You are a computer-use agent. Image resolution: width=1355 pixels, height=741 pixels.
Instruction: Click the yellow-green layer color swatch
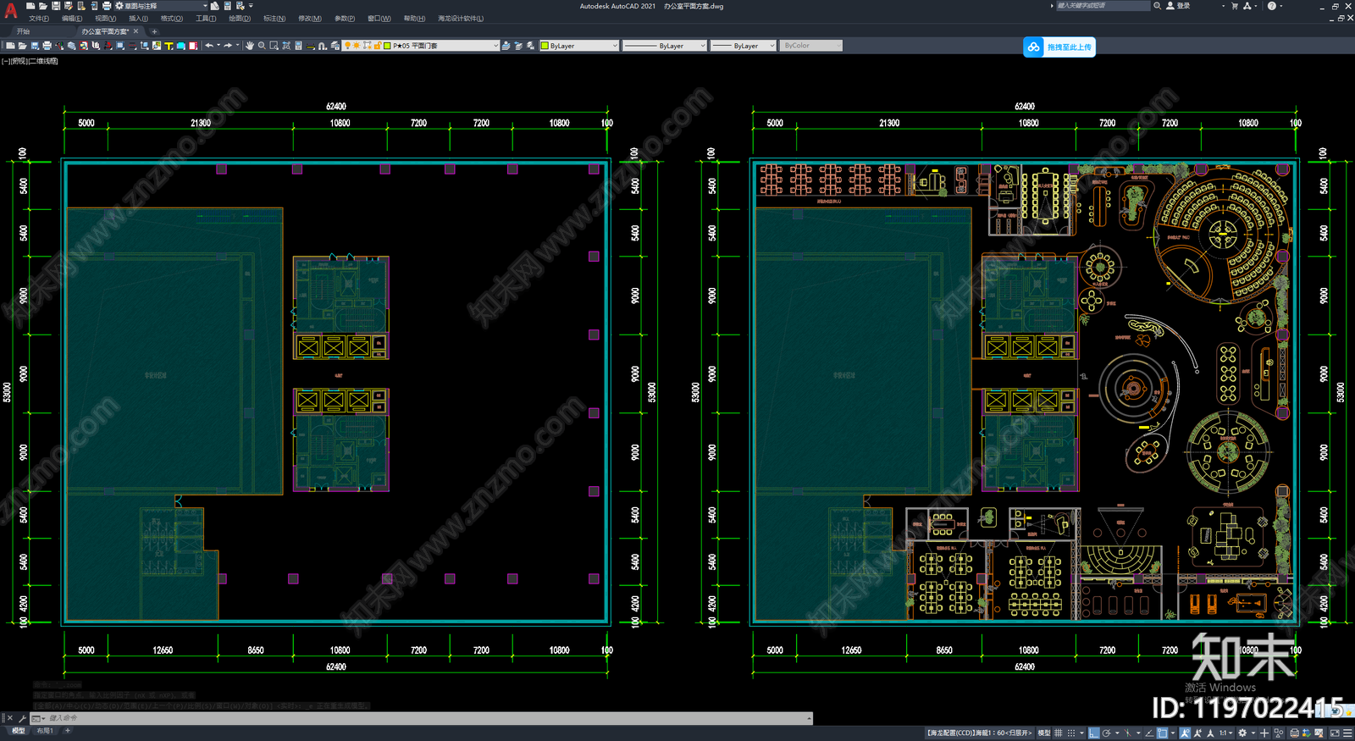pos(387,46)
